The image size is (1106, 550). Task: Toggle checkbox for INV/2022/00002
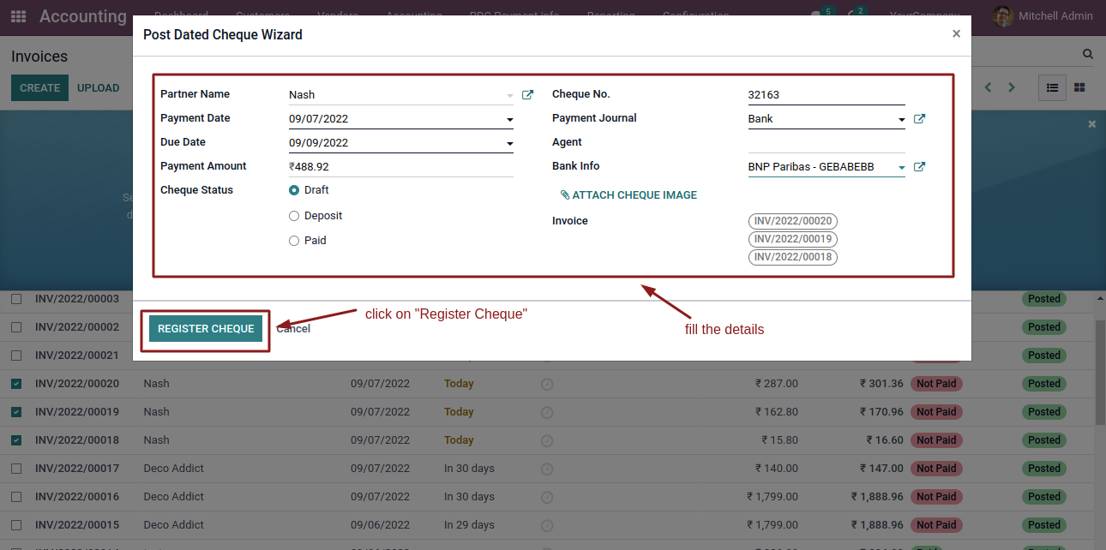click(16, 327)
